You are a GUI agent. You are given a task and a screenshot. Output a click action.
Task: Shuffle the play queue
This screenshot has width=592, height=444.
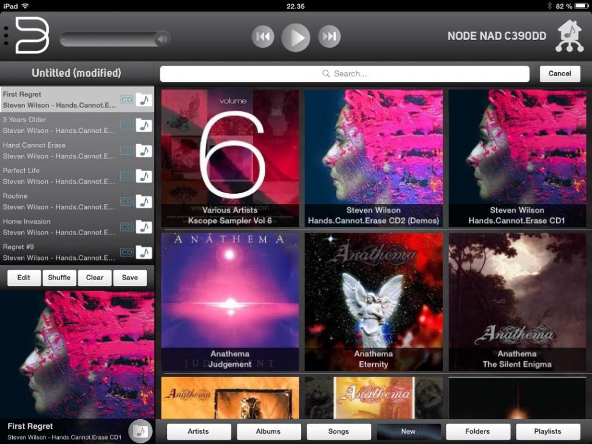[60, 278]
